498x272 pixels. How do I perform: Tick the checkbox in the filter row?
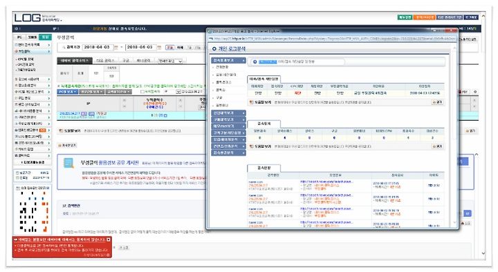tap(142, 92)
